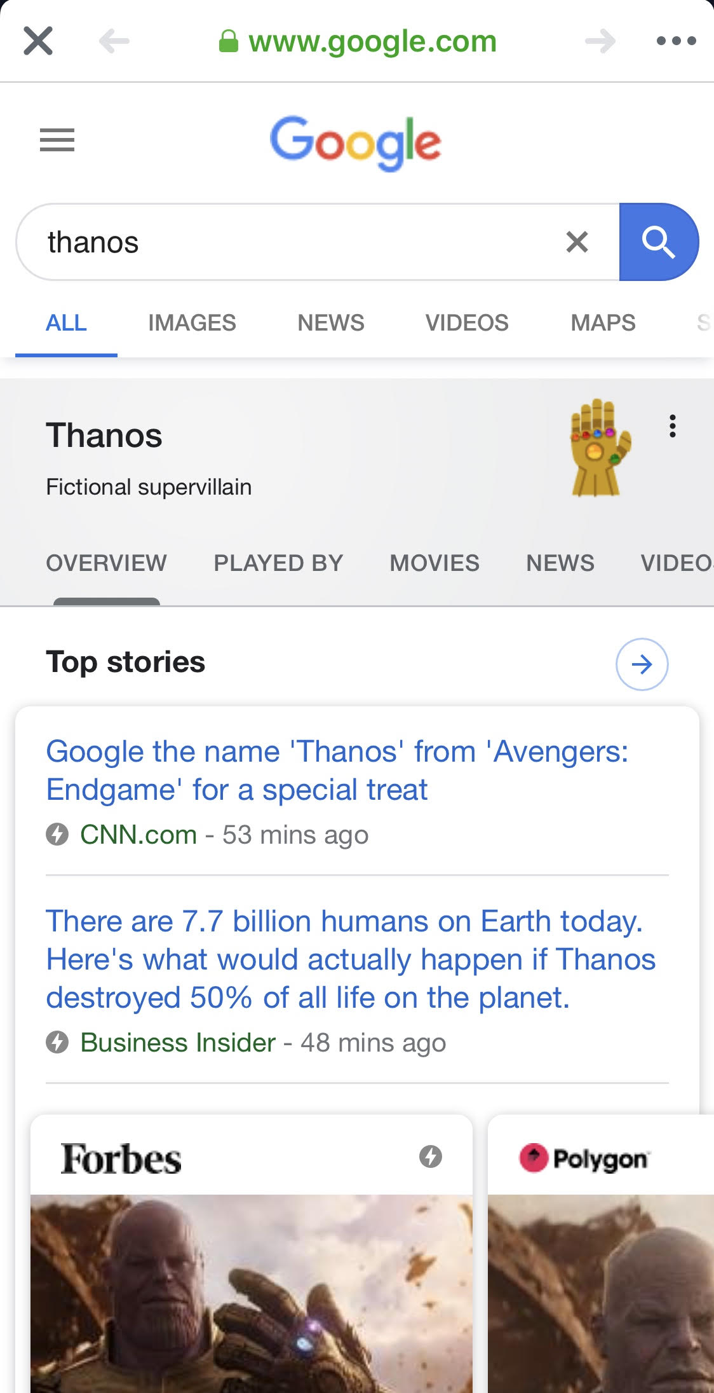This screenshot has width=714, height=1393.
Task: Open the Thanos panel kebab menu
Action: [672, 426]
